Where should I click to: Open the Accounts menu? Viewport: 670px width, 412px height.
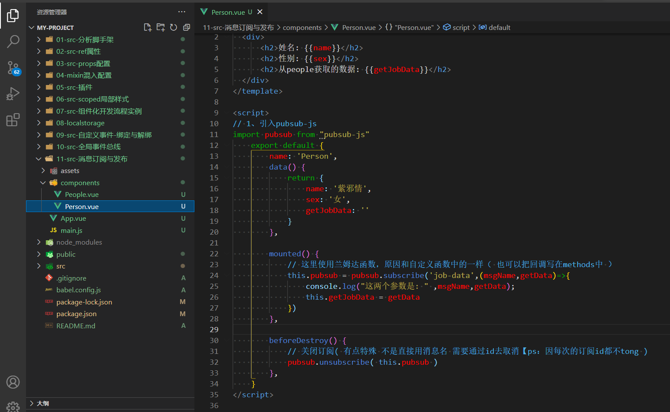13,382
